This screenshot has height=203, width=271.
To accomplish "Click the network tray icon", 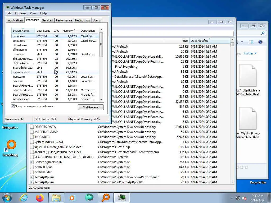I will [x=238, y=198].
